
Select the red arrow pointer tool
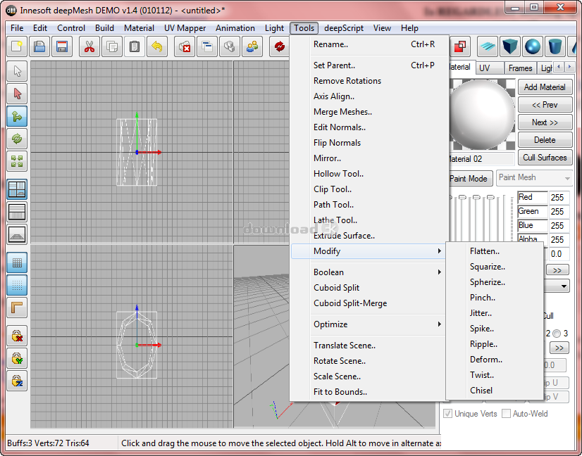click(x=17, y=94)
